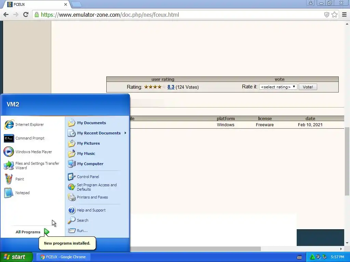The height and width of the screenshot is (262, 350).
Task: Launch Command Prompt icon
Action: point(9,139)
